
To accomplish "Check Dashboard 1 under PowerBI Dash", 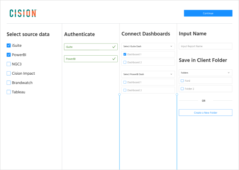I will pyautogui.click(x=125, y=82).
